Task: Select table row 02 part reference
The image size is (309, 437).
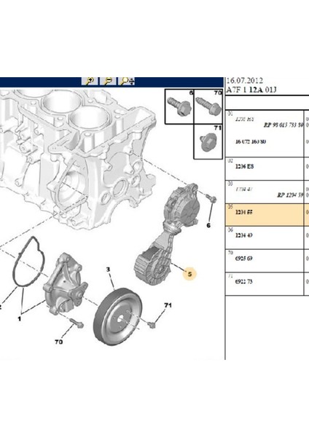Action: pos(245,166)
